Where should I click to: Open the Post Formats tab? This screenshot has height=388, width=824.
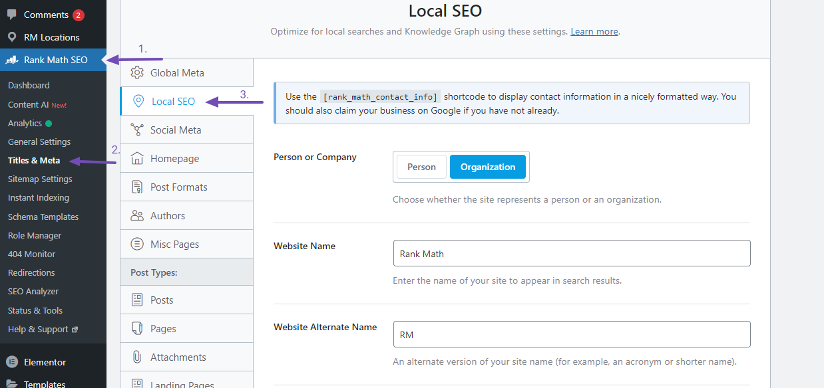tap(186, 187)
